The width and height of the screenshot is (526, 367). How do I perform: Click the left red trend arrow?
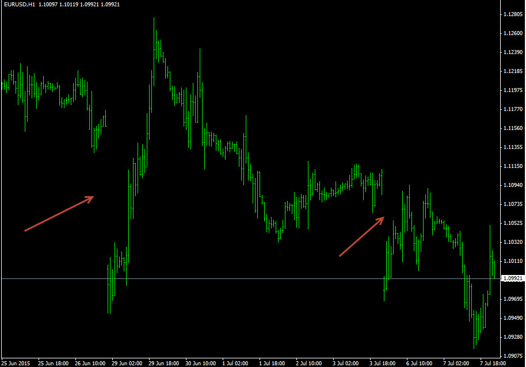tap(59, 214)
